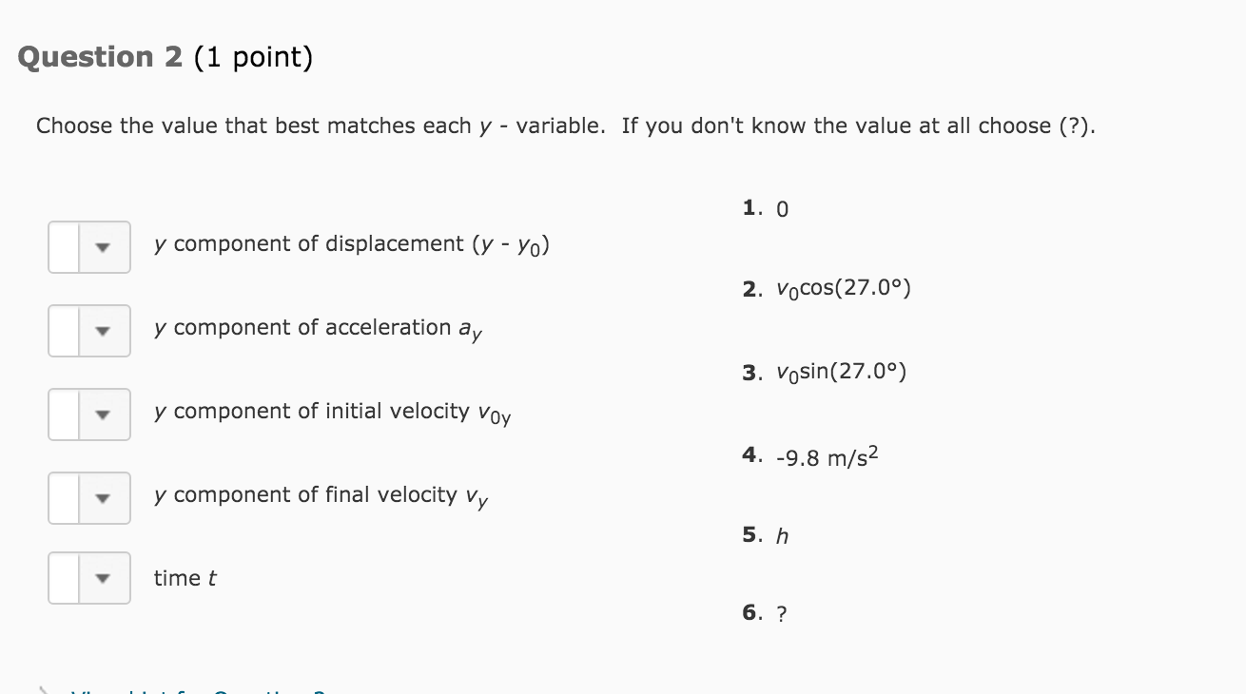Viewport: 1246px width, 694px height.
Task: Expand dropdown arrow for final velocity vy
Action: [x=105, y=498]
